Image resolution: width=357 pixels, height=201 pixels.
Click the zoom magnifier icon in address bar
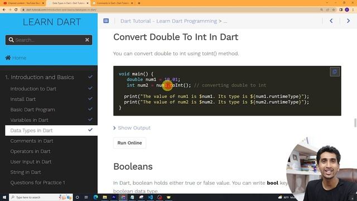point(321,10)
